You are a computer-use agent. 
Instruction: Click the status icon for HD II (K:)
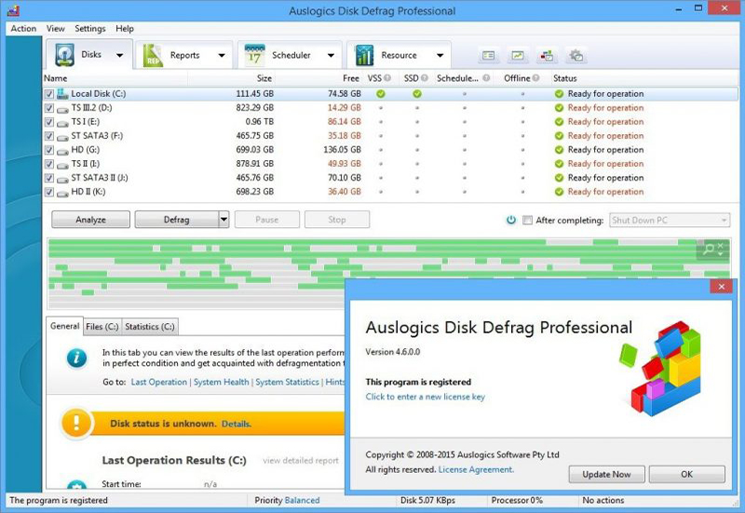[560, 192]
